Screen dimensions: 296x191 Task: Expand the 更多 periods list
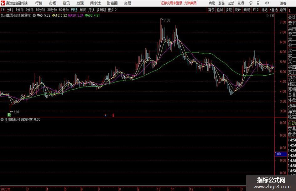coord(112,10)
